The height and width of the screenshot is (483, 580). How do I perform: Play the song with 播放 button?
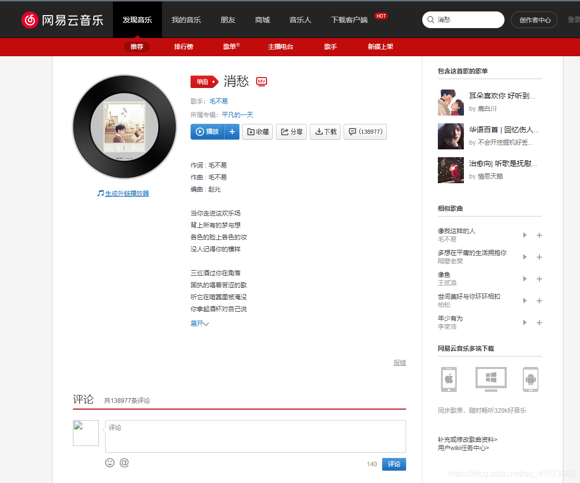coord(207,132)
